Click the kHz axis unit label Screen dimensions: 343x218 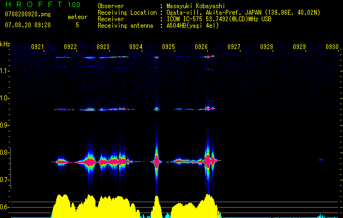tap(5, 44)
